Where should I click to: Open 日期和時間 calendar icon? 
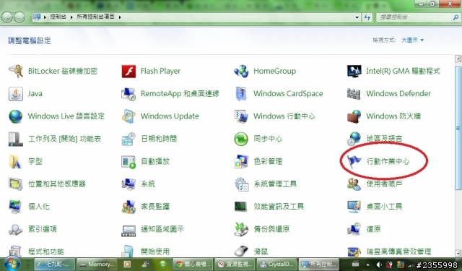[x=128, y=139]
